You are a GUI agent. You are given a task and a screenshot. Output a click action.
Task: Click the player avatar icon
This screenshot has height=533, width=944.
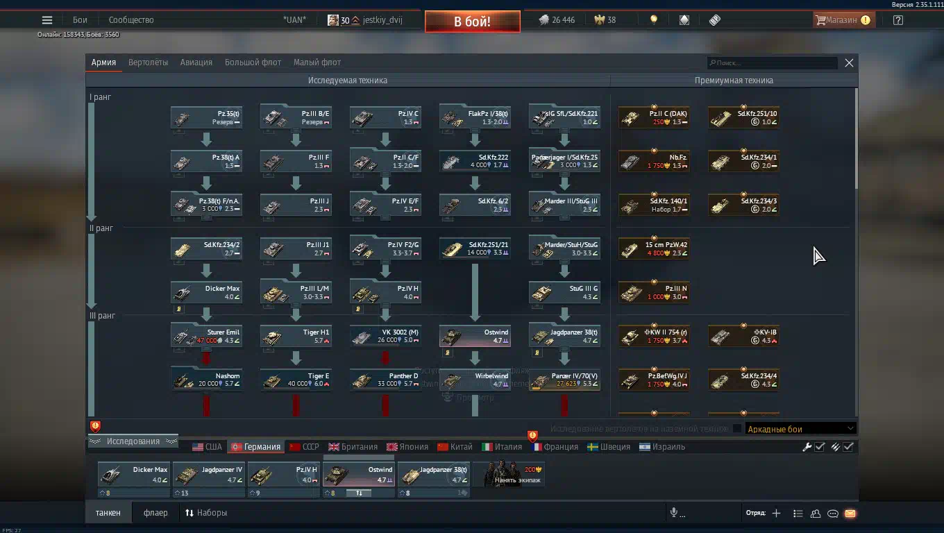click(333, 20)
